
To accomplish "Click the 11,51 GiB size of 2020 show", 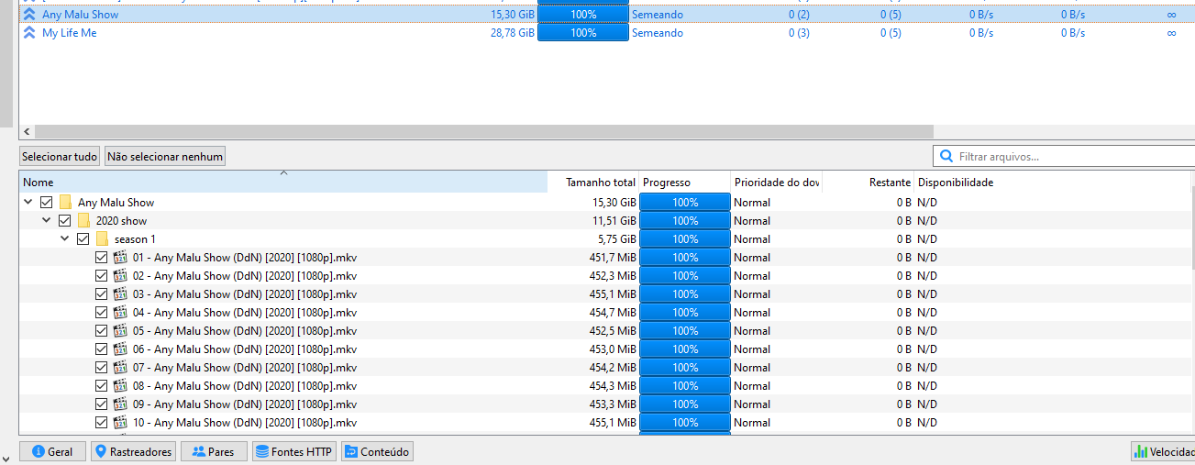I will [x=614, y=221].
